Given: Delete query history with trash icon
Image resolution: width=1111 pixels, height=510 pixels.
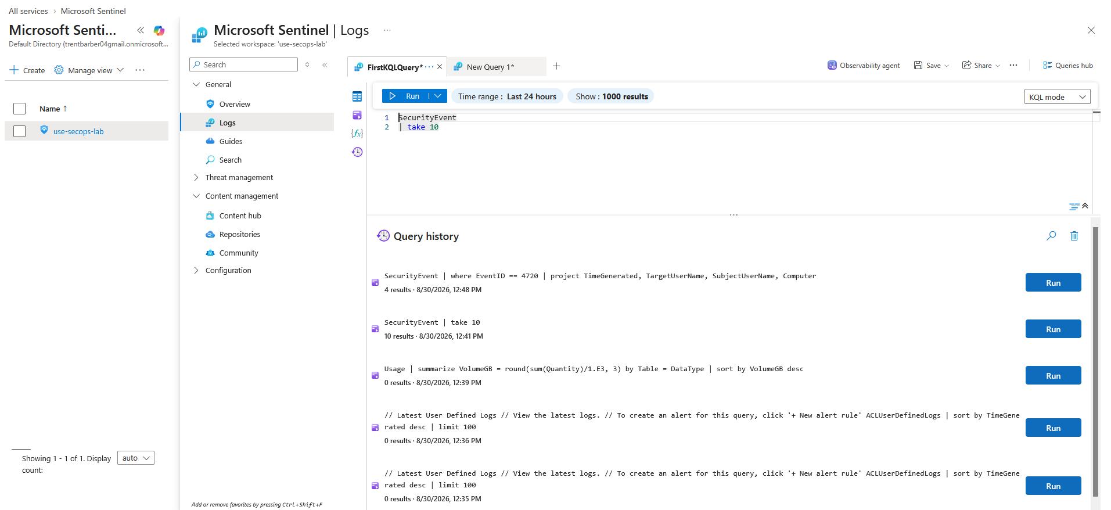Looking at the screenshot, I should 1074,236.
